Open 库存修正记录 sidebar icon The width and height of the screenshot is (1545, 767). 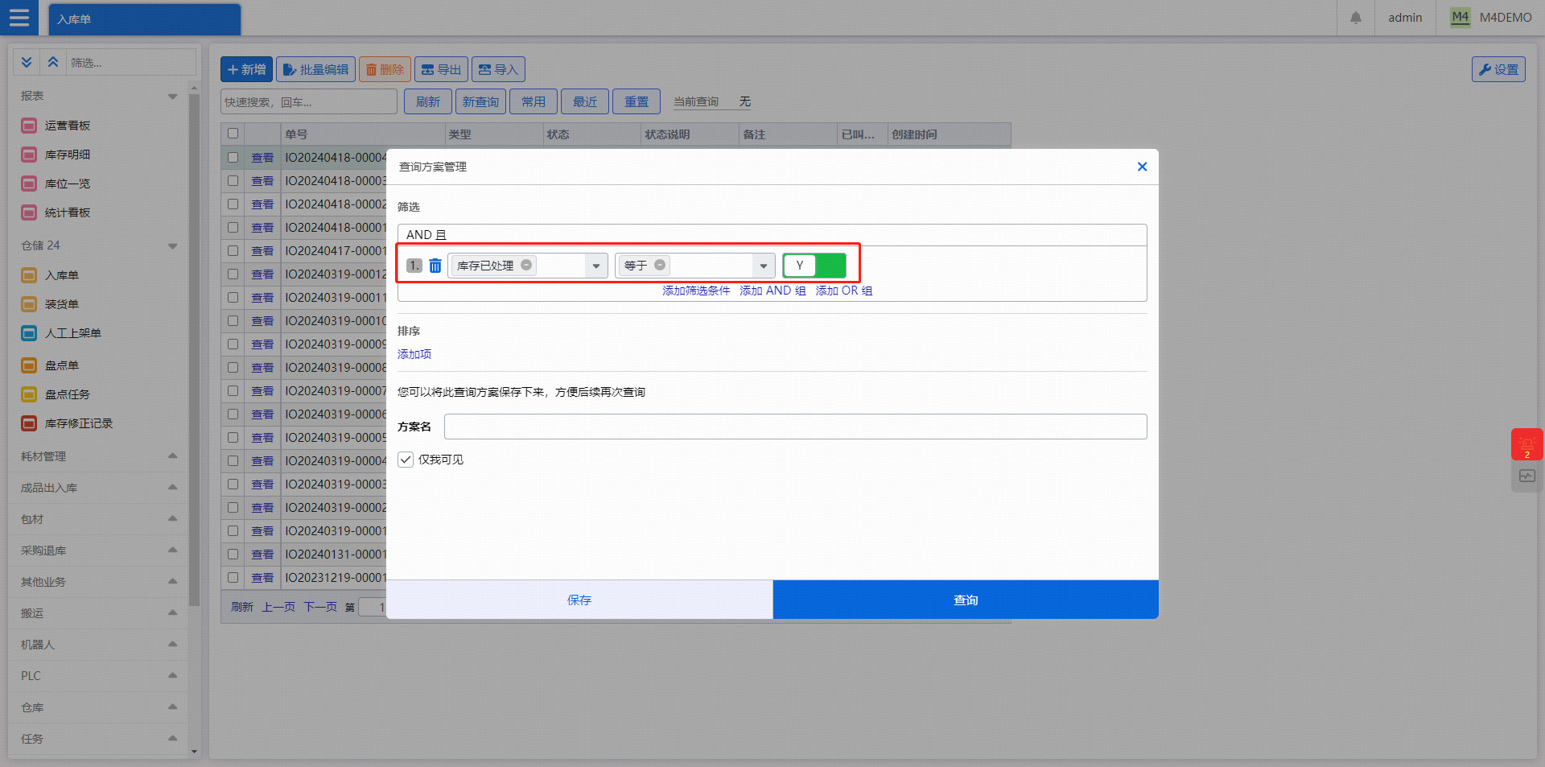[x=29, y=423]
